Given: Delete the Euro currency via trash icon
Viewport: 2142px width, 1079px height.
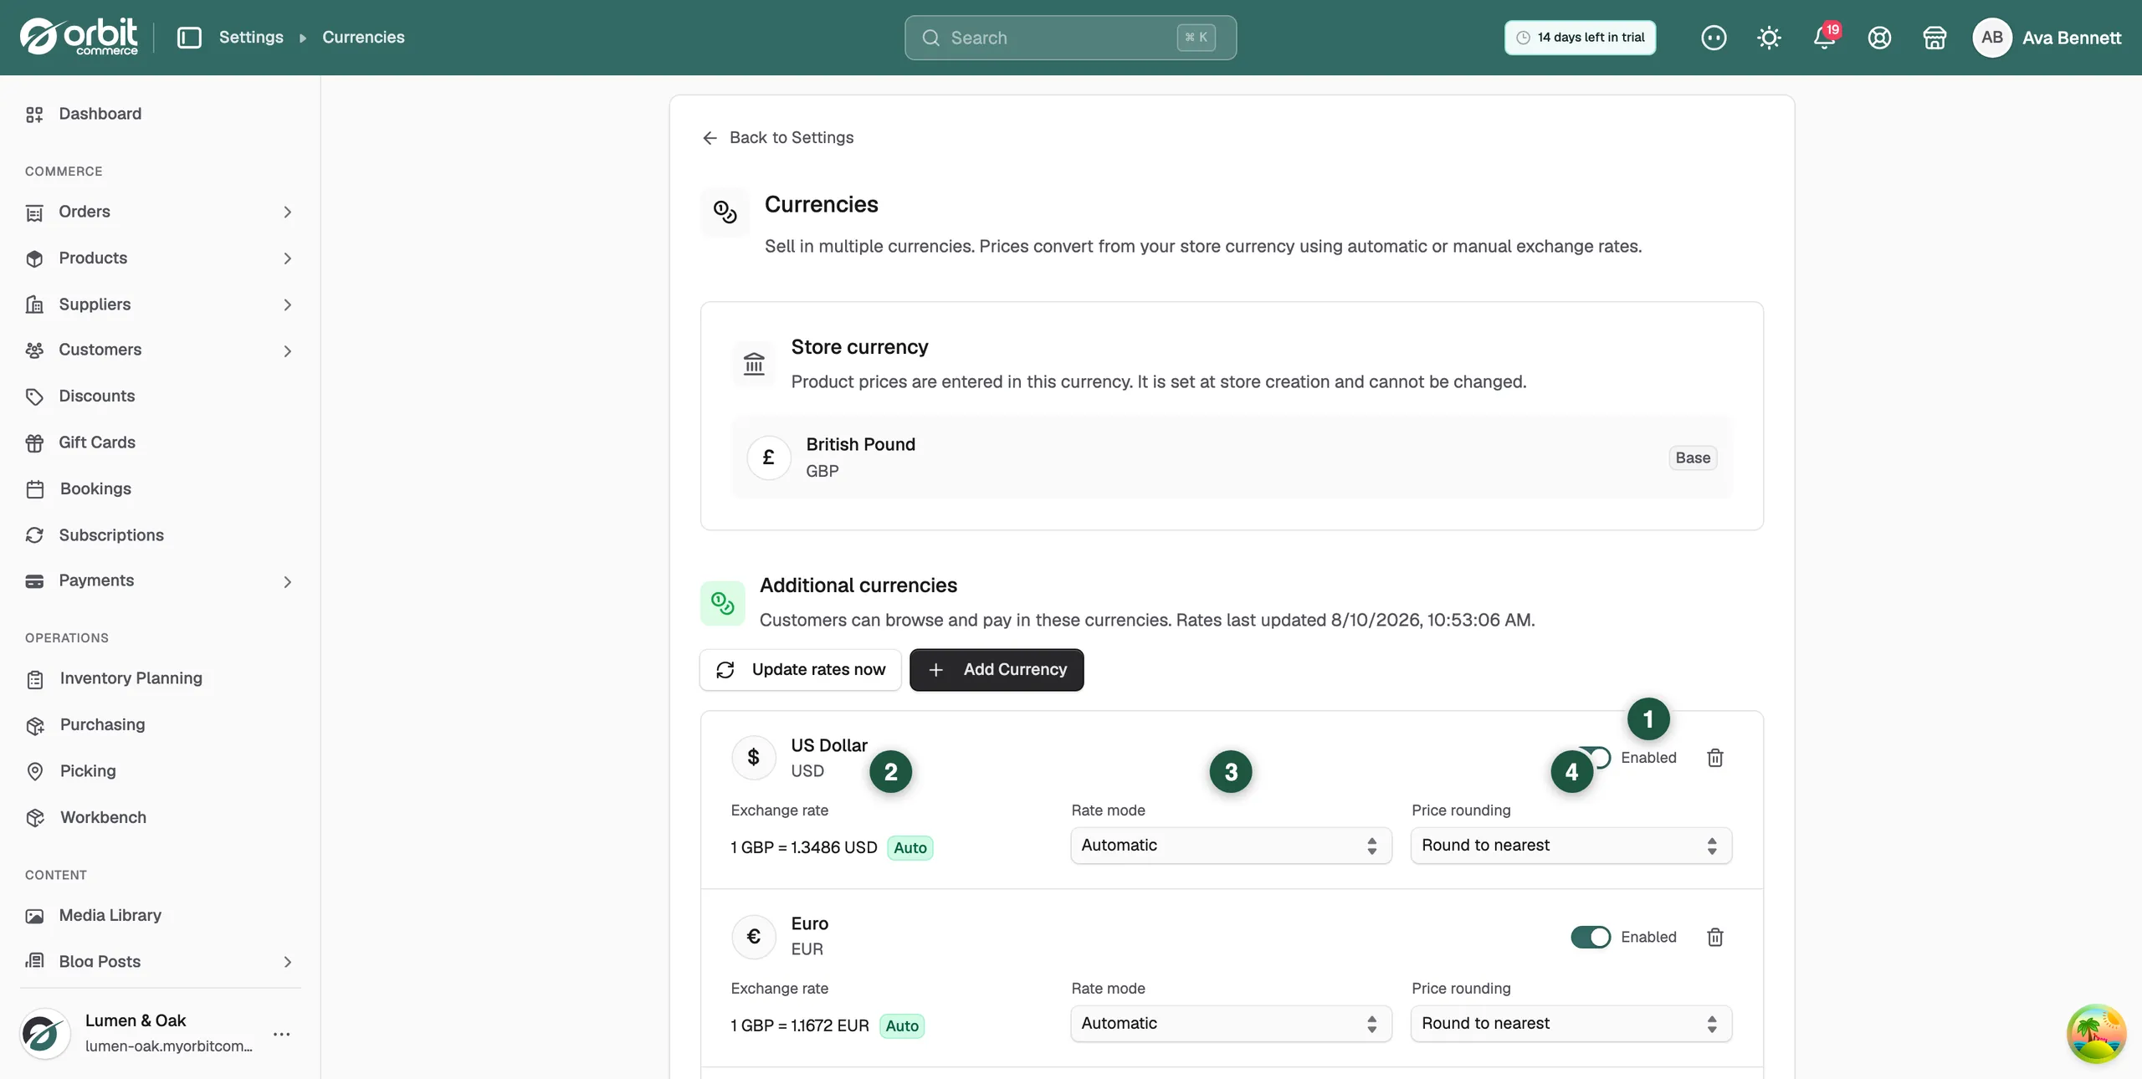Looking at the screenshot, I should pyautogui.click(x=1714, y=937).
